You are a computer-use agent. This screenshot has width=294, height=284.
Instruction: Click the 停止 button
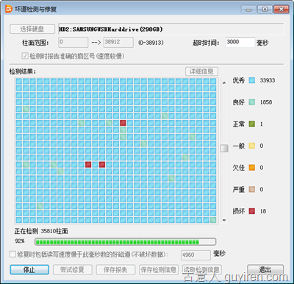[x=29, y=270]
